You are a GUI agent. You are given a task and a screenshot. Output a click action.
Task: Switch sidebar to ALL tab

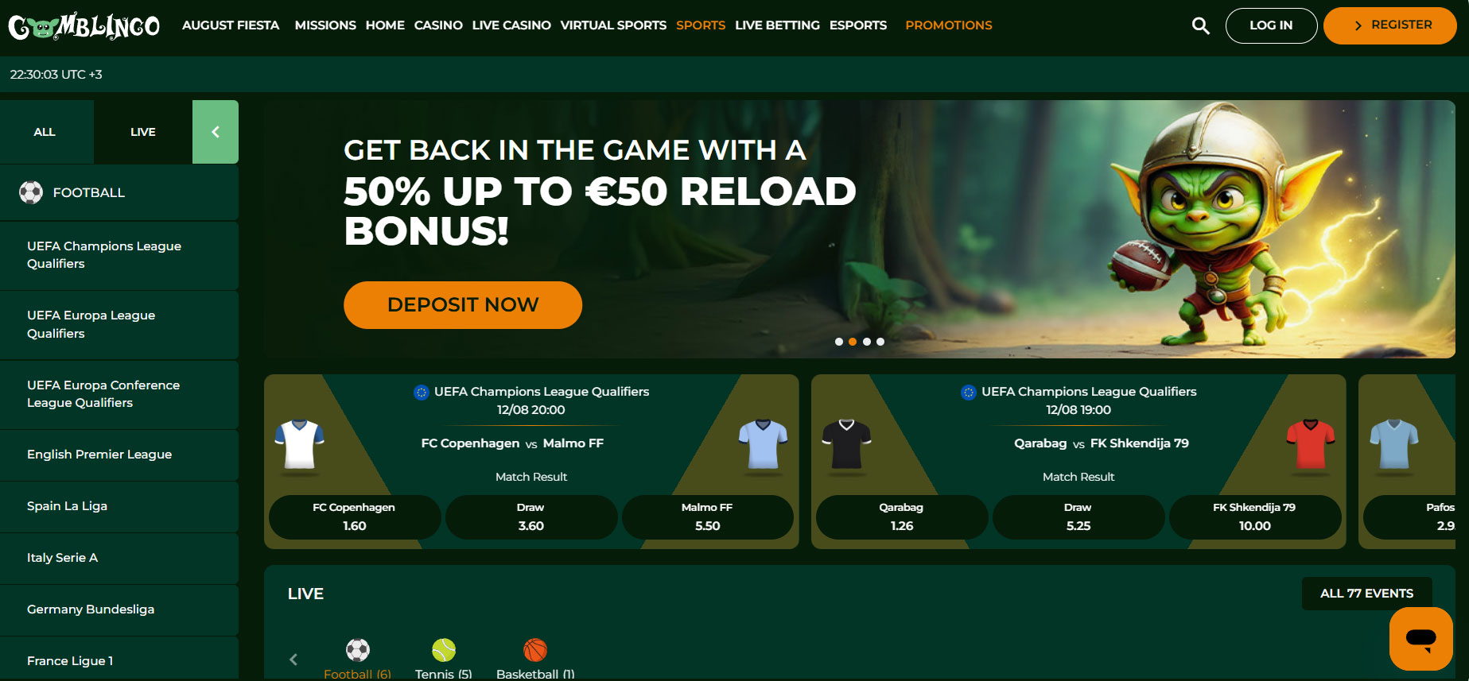point(45,132)
